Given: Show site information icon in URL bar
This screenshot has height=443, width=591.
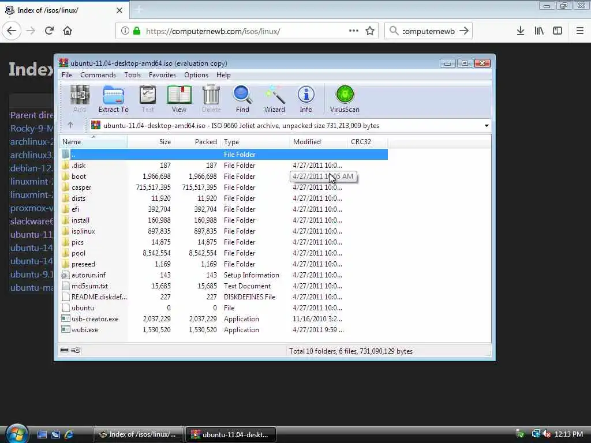Looking at the screenshot, I should [x=125, y=31].
